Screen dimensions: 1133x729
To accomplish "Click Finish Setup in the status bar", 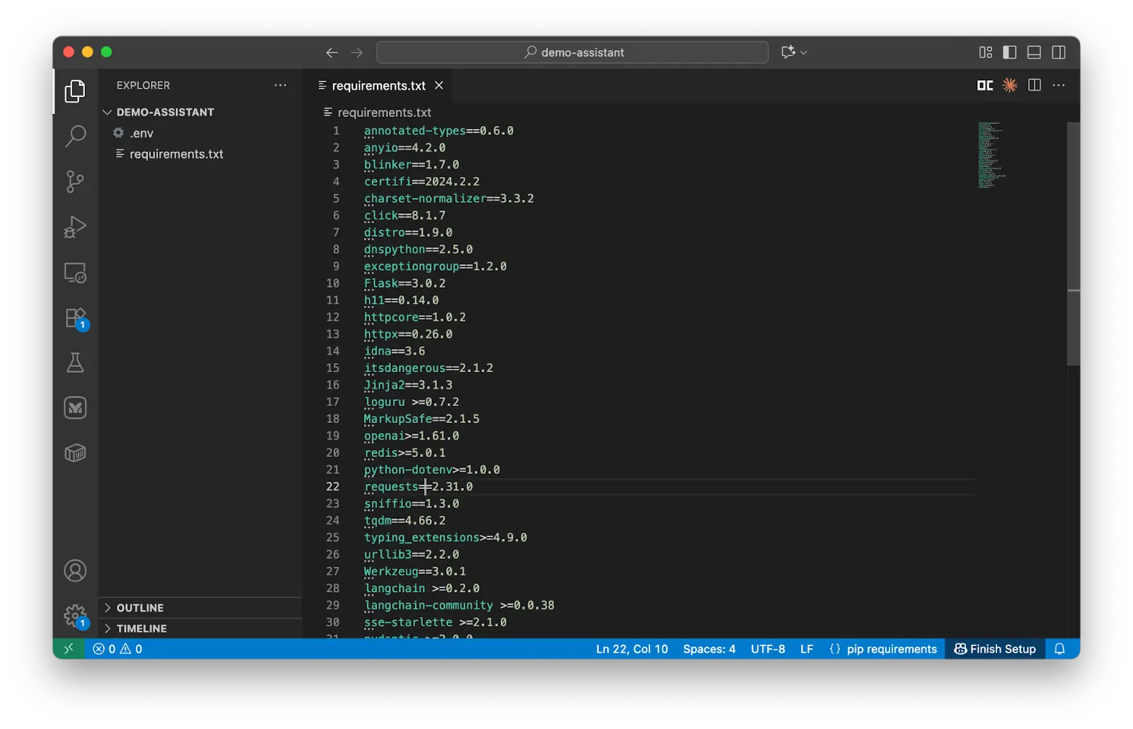I will click(994, 648).
